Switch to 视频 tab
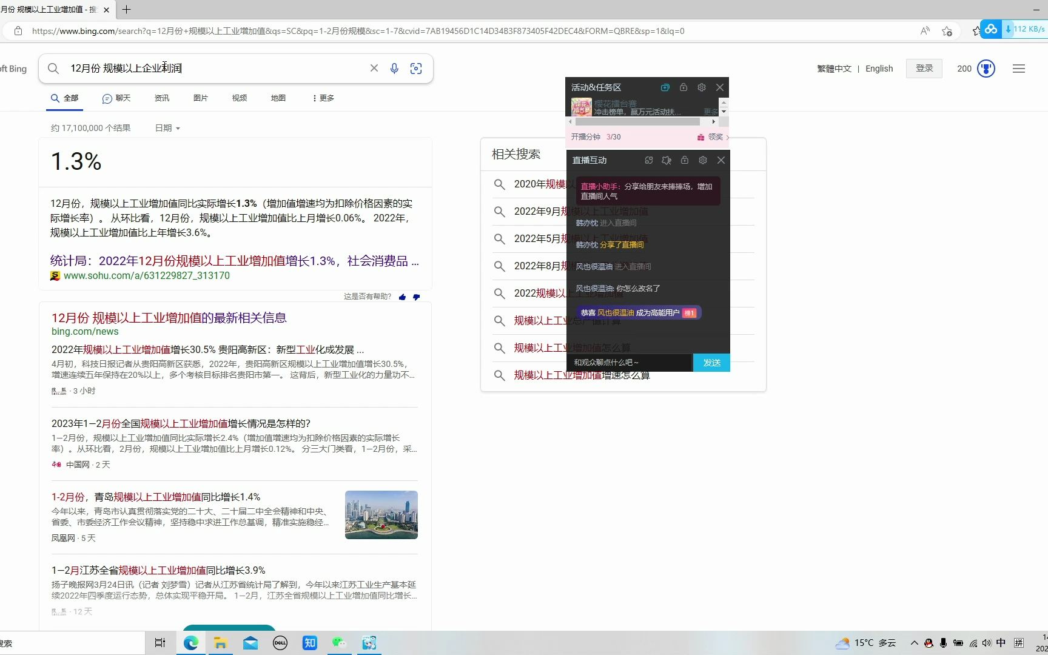The image size is (1048, 655). (240, 98)
